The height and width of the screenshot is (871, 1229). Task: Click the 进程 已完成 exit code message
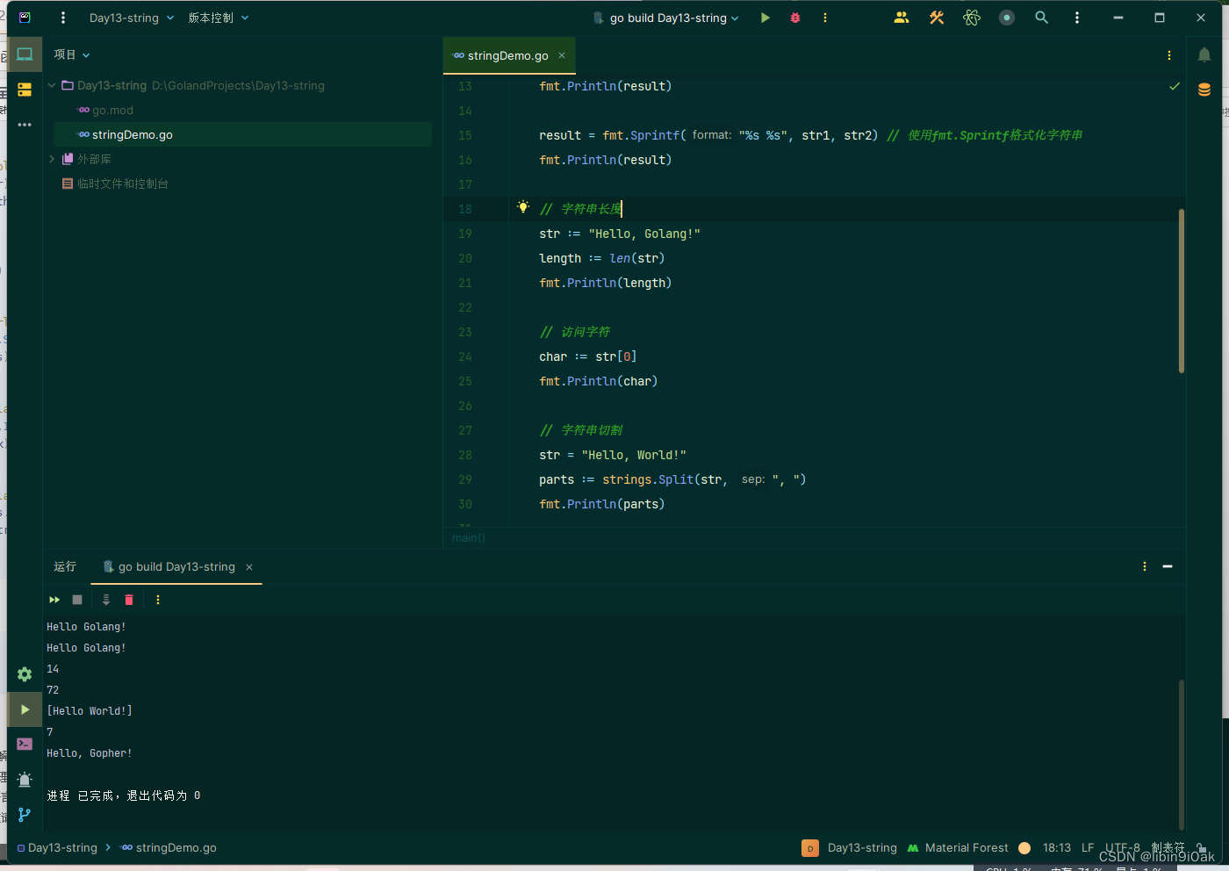pyautogui.click(x=124, y=795)
